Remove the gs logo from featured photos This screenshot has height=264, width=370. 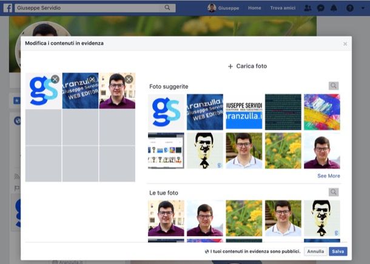tap(55, 79)
